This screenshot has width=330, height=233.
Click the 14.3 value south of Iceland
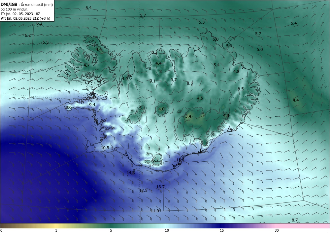click(131, 173)
